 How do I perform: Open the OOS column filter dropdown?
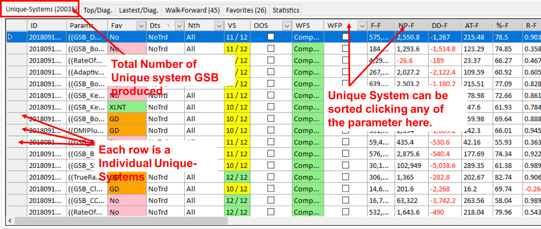point(286,26)
